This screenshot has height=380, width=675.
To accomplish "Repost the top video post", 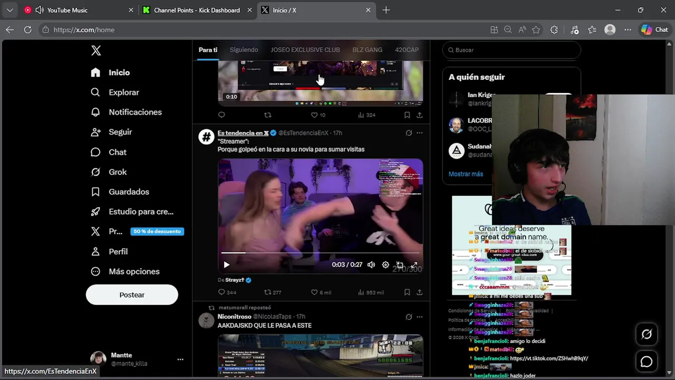I will coord(267,115).
